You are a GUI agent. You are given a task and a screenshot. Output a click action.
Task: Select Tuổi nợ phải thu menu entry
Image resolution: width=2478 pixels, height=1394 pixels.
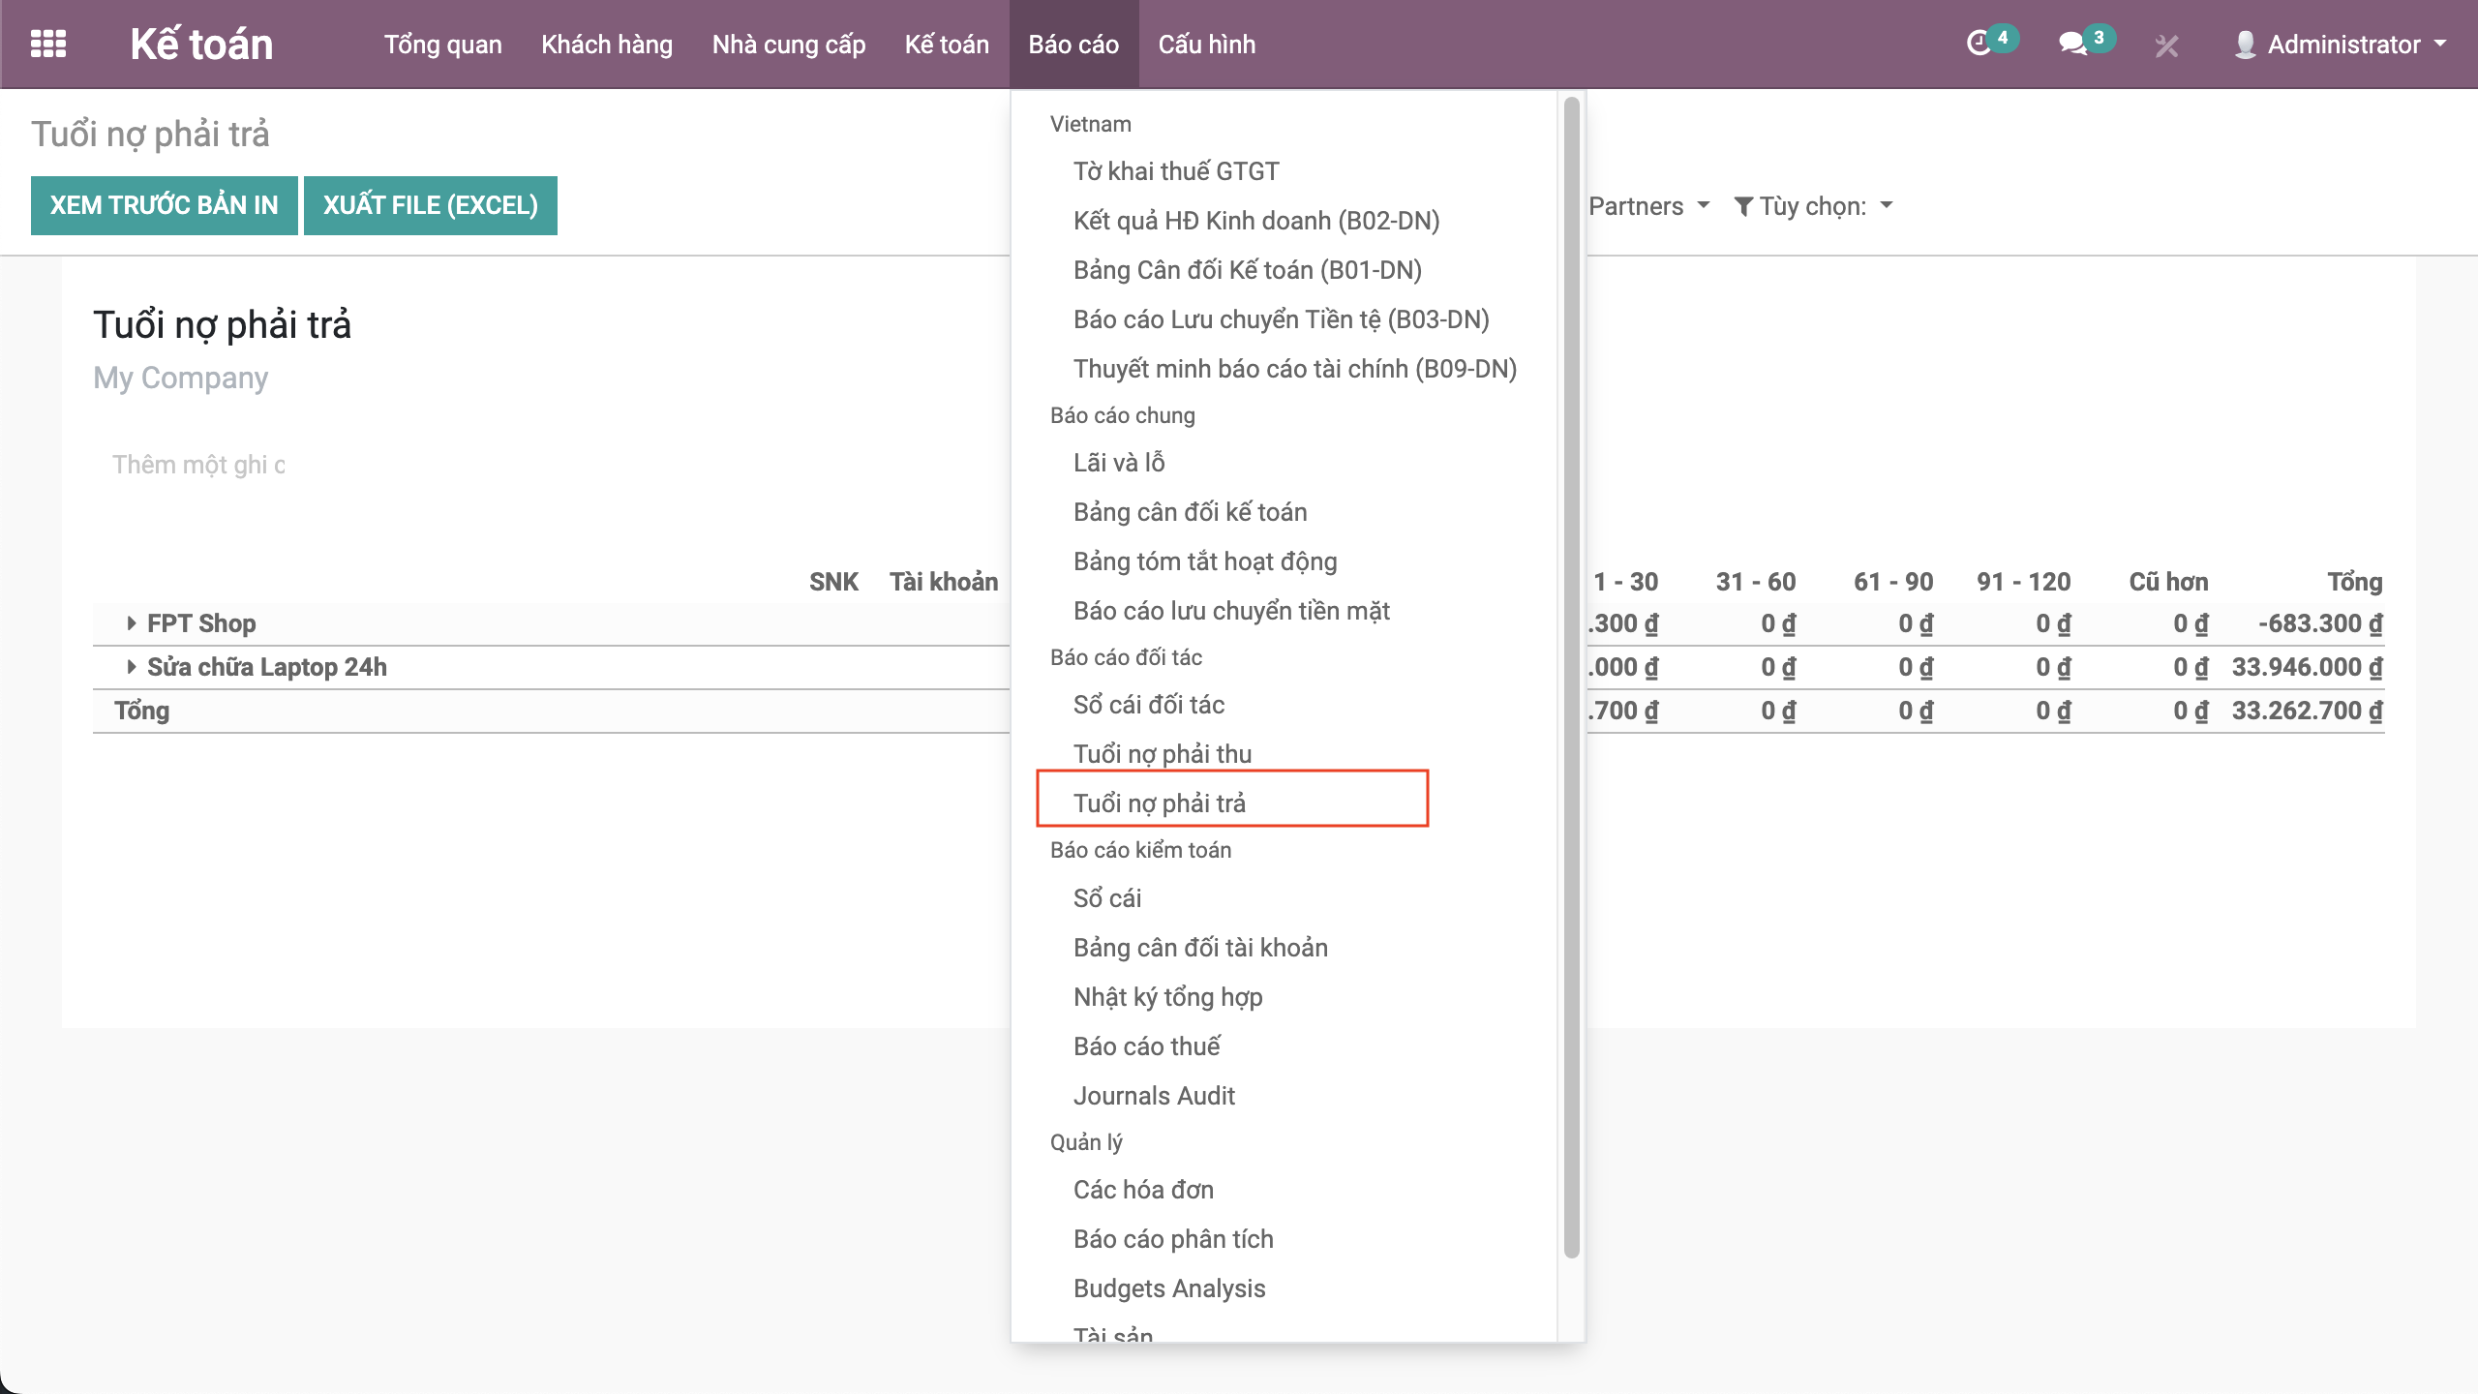[1162, 753]
